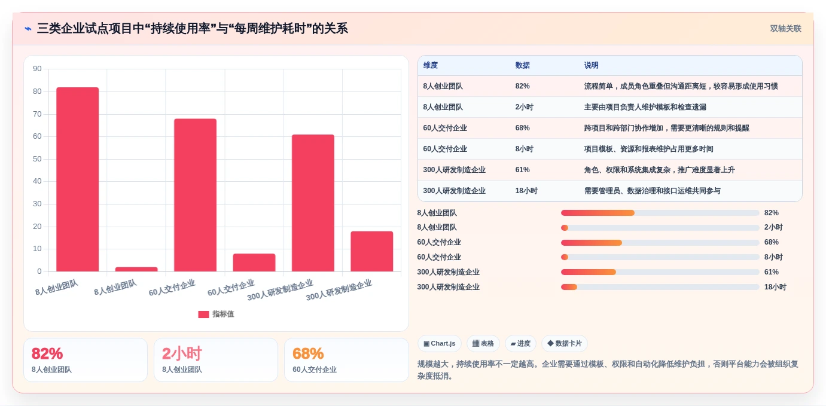Image resolution: width=826 pixels, height=406 pixels.
Task: Click the description 跨项目和跨部门协作增加
Action: (667, 128)
